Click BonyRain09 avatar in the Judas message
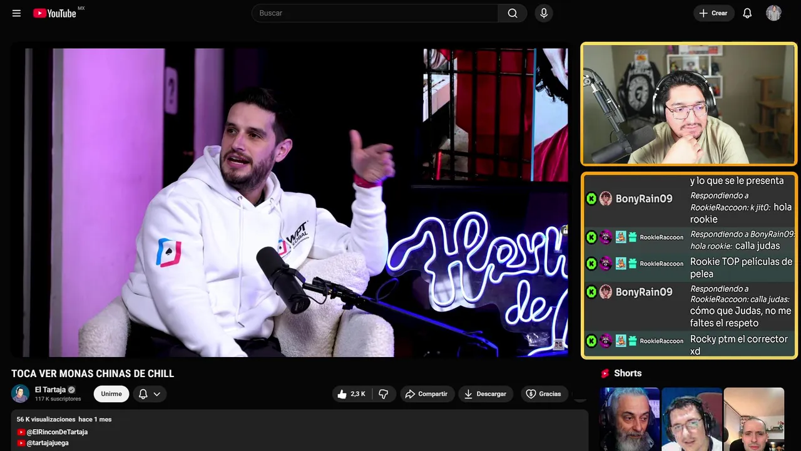Image resolution: width=801 pixels, height=451 pixels. click(x=606, y=292)
